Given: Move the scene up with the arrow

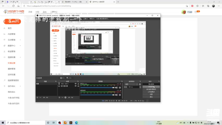Looking at the screenshot, I should [44, 97].
